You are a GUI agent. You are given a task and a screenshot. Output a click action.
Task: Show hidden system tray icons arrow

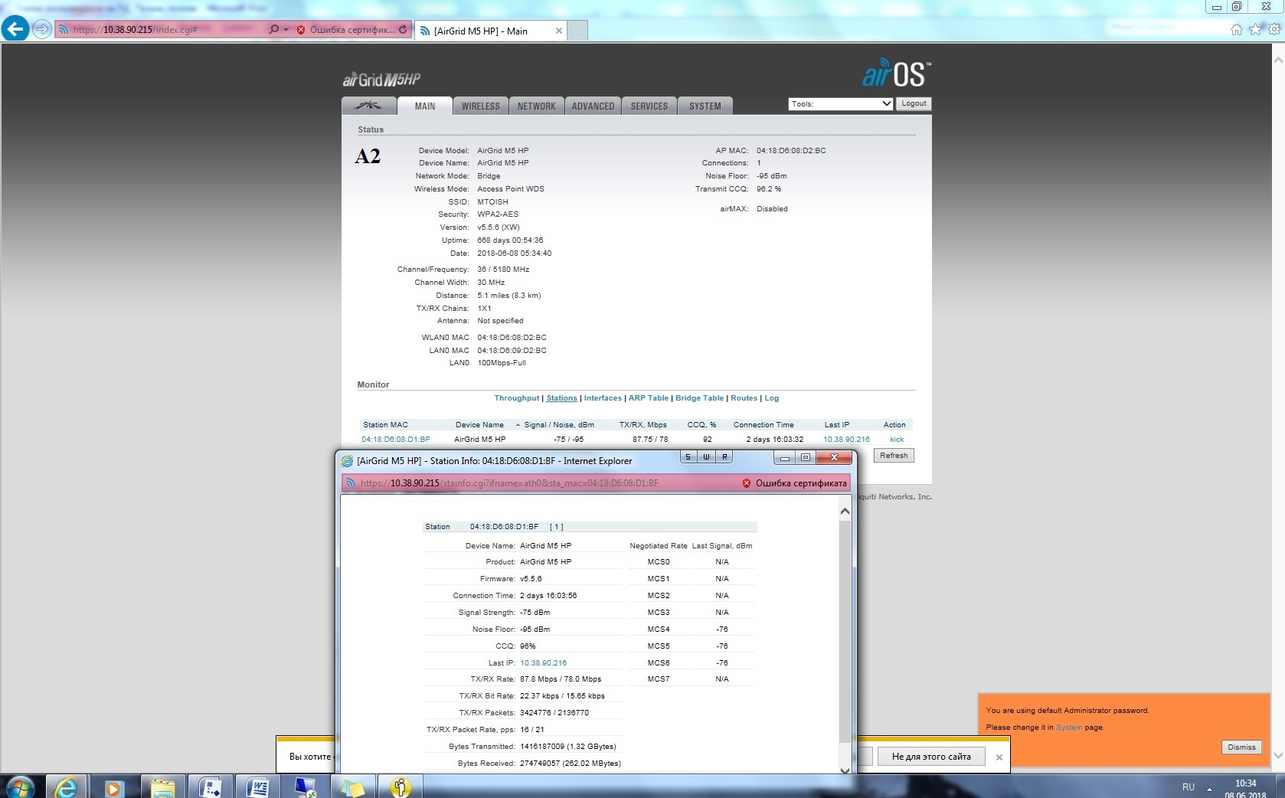pos(1210,788)
